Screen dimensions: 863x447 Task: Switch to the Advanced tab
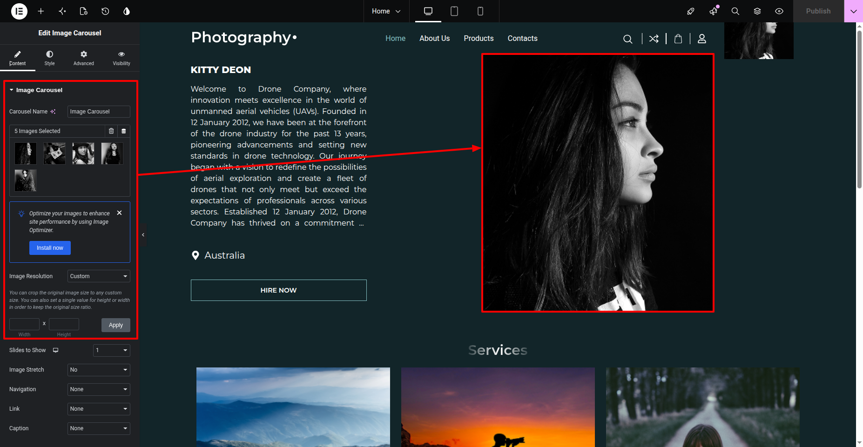84,58
